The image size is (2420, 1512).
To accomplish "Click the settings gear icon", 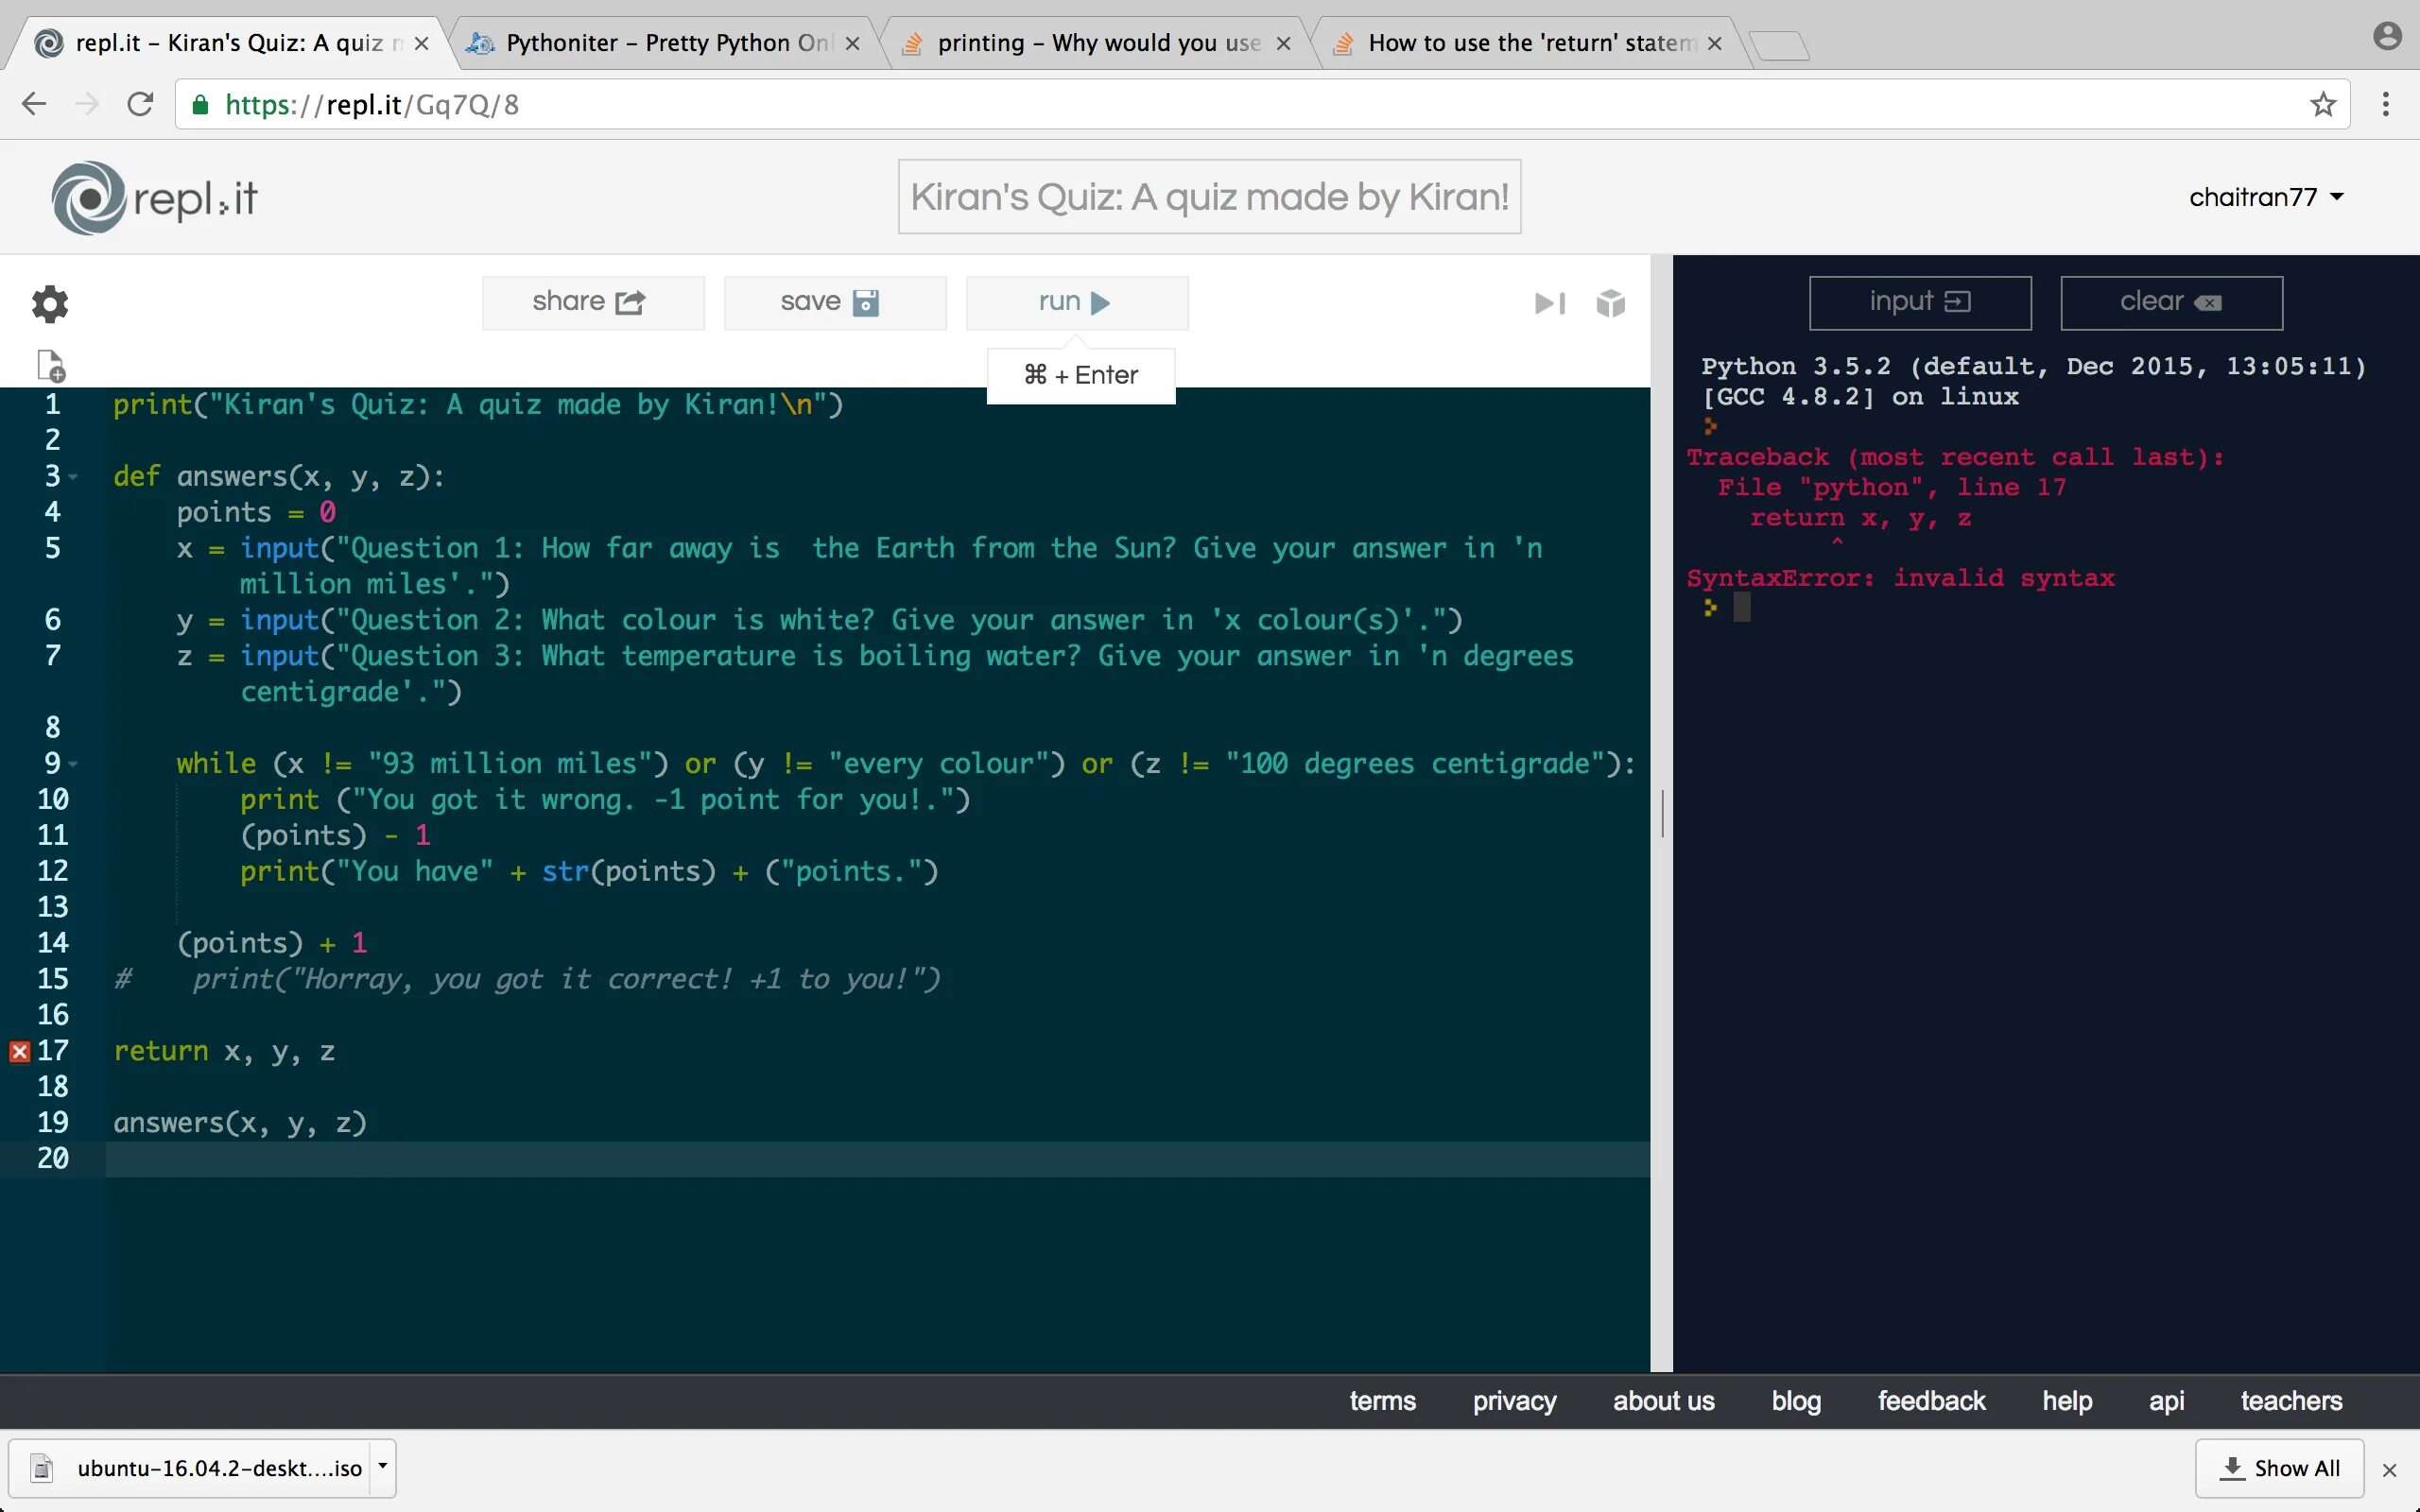I will point(49,305).
